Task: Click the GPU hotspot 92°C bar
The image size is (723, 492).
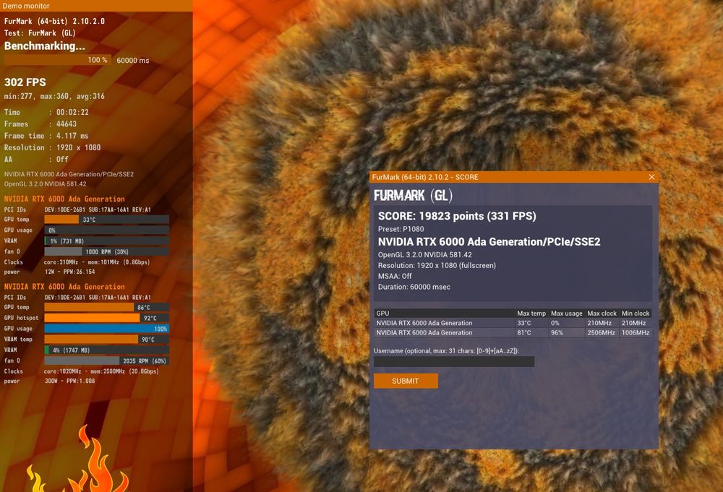Action: coord(106,318)
